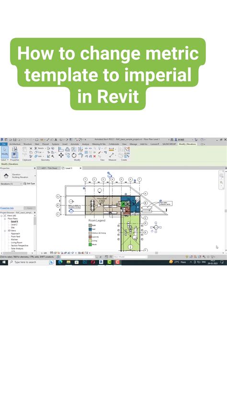This screenshot has width=227, height=403.
Task: Click the Mirror Pick Axis tool
Action: 74,149
